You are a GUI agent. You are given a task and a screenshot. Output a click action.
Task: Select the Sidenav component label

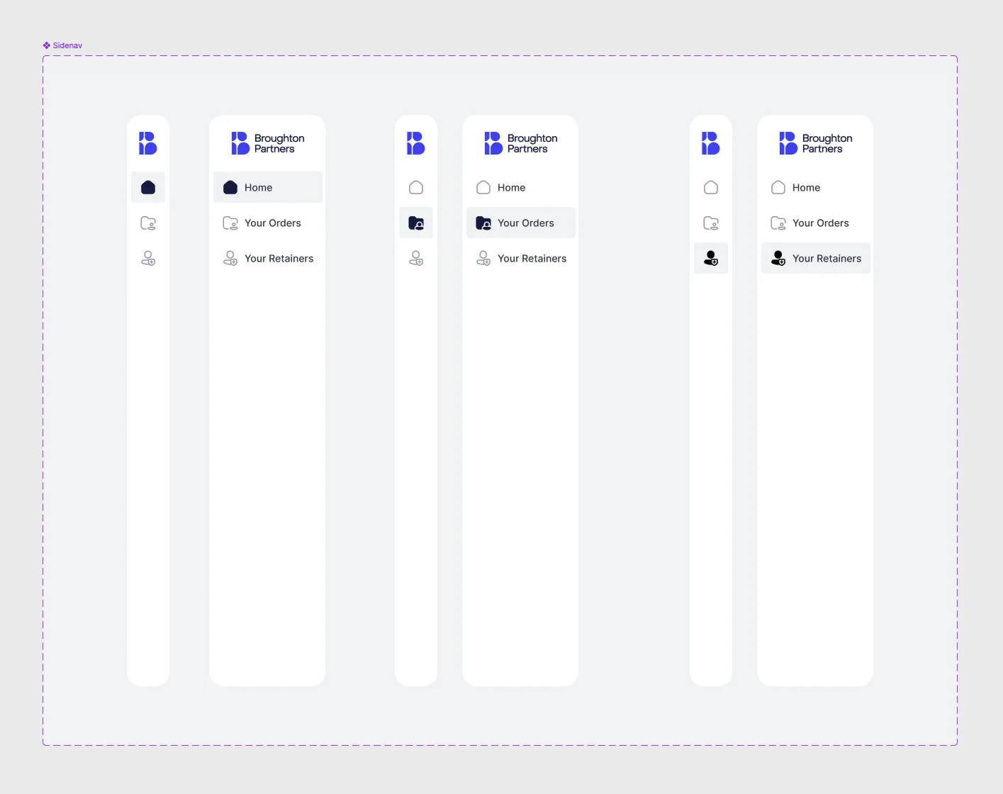(62, 45)
